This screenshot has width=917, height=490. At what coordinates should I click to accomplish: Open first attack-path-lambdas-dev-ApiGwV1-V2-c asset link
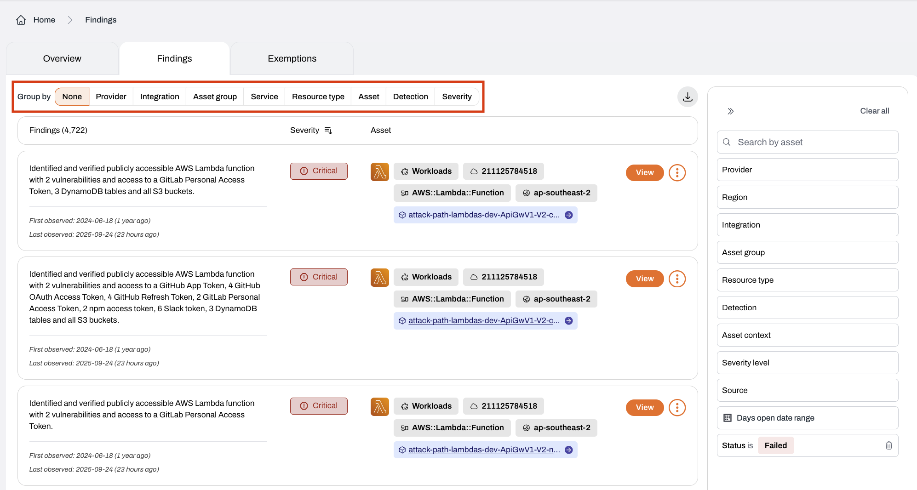pyautogui.click(x=484, y=215)
